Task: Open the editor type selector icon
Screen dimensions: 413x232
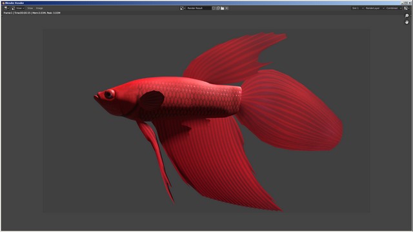Action: [6, 8]
